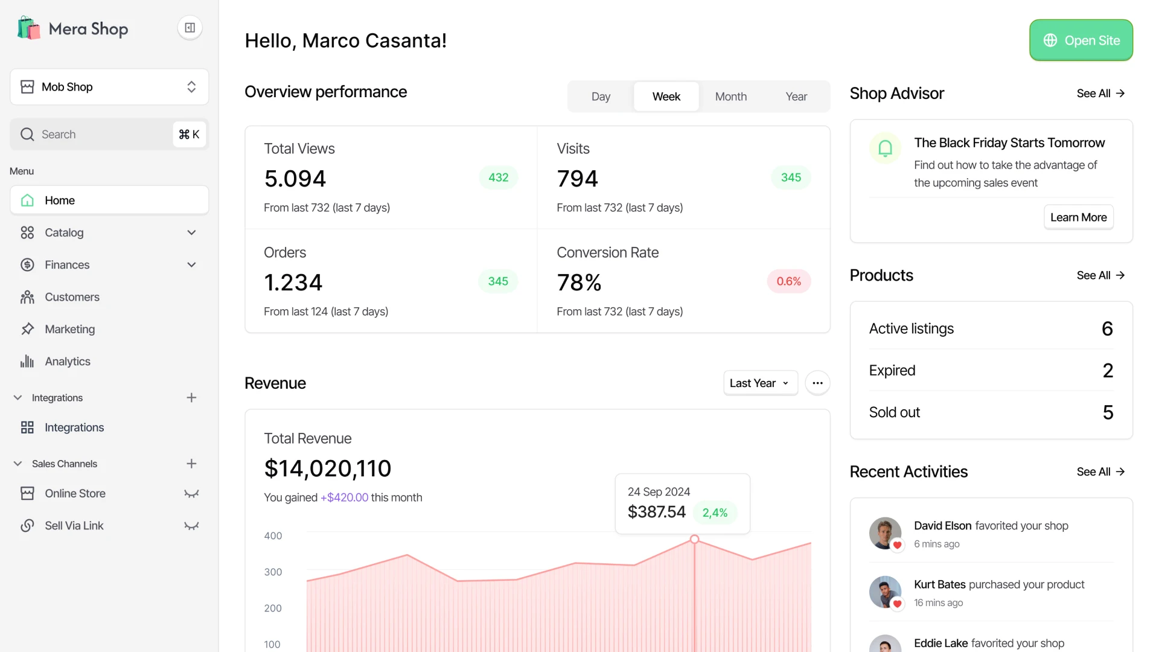The image size is (1159, 652).
Task: Select the Marketing rocket icon
Action: click(x=27, y=329)
